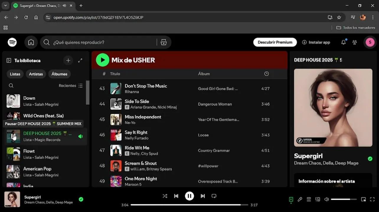The image size is (379, 212).
Task: Open the Browse icon in search bar
Action: (164, 42)
